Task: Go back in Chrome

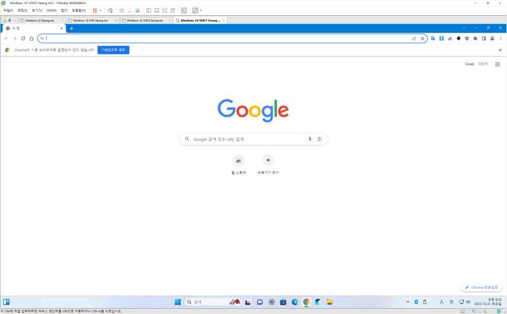Action: tap(6, 38)
